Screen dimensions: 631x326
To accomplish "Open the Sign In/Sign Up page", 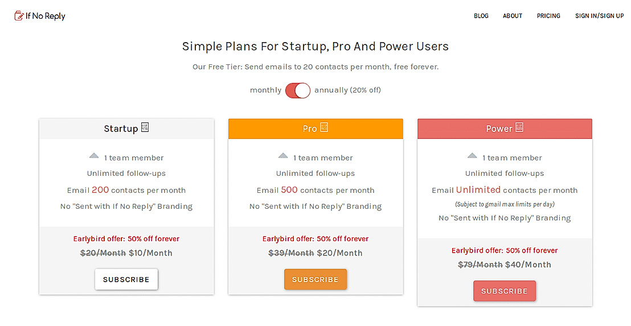I will pyautogui.click(x=599, y=16).
